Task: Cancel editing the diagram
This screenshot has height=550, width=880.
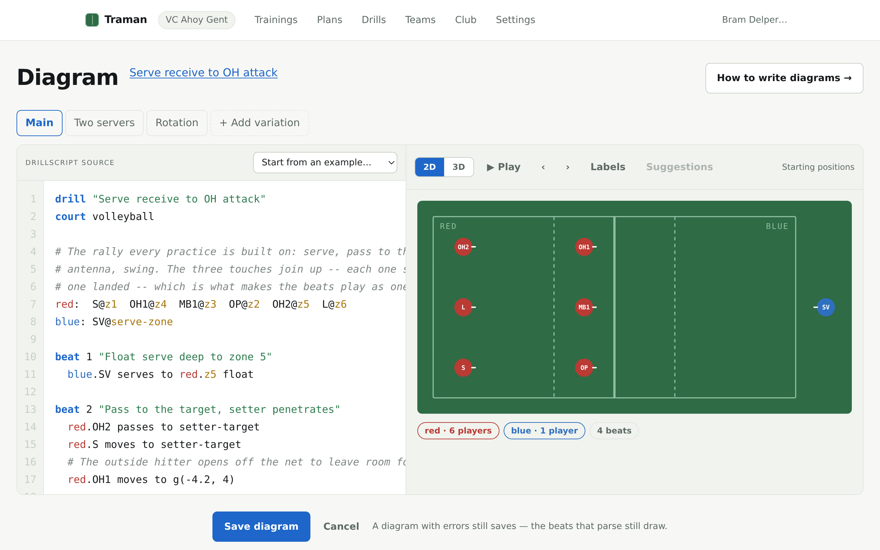Action: (341, 526)
